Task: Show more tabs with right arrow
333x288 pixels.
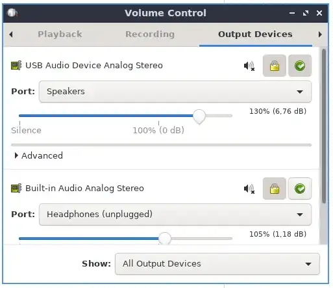Action: click(320, 34)
